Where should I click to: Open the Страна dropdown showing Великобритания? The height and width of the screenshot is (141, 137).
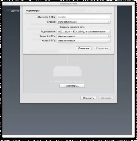(x=84, y=22)
